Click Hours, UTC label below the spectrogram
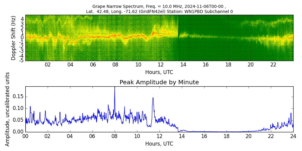Viewport: 302px width, 151px height. [159, 72]
